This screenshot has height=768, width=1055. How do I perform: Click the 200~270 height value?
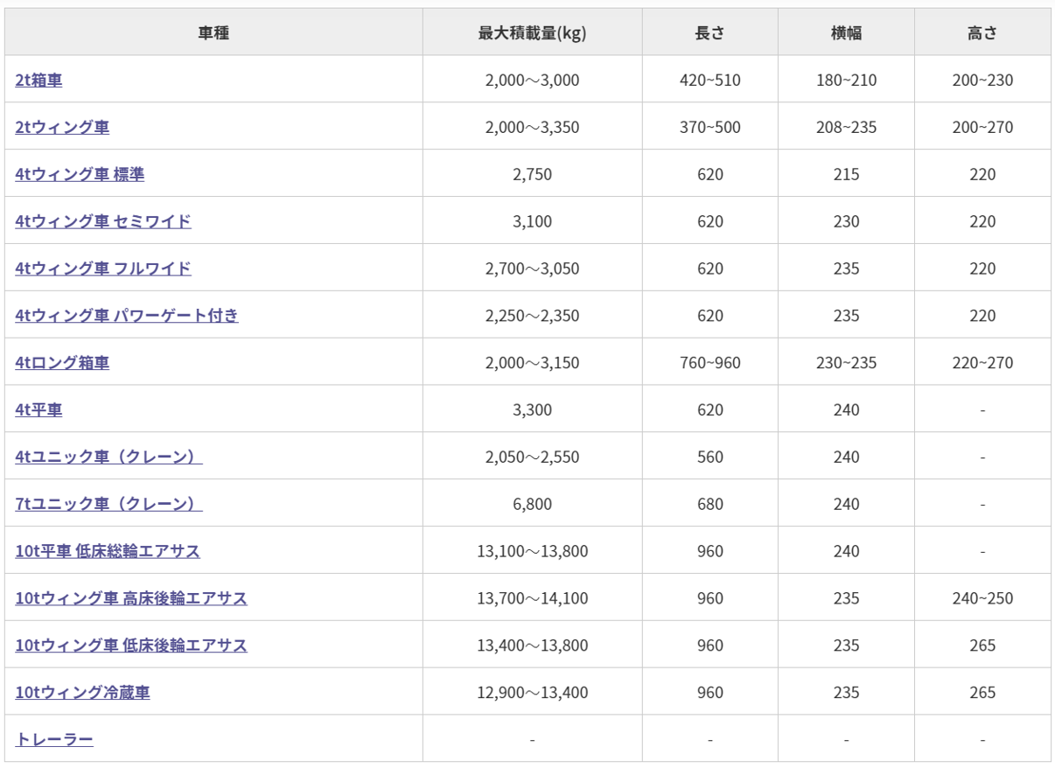[982, 128]
